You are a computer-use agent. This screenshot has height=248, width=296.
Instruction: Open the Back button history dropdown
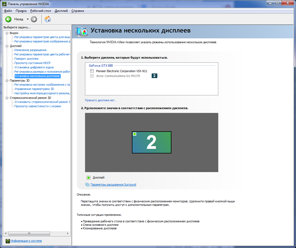point(28,19)
